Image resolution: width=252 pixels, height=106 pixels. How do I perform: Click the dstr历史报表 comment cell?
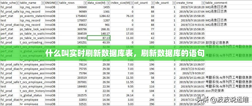[215, 91]
